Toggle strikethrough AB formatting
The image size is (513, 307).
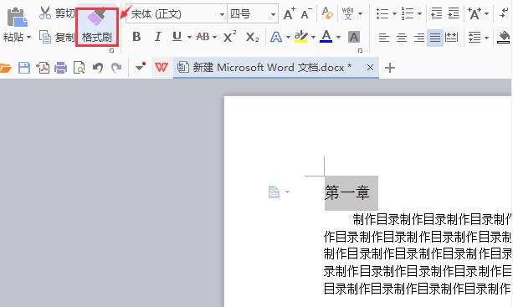203,37
